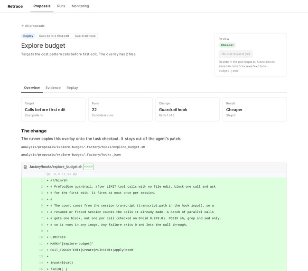This screenshot has height=271, width=308.
Task: Click the 'Step 0' text in Result card
Action: click(231, 115)
